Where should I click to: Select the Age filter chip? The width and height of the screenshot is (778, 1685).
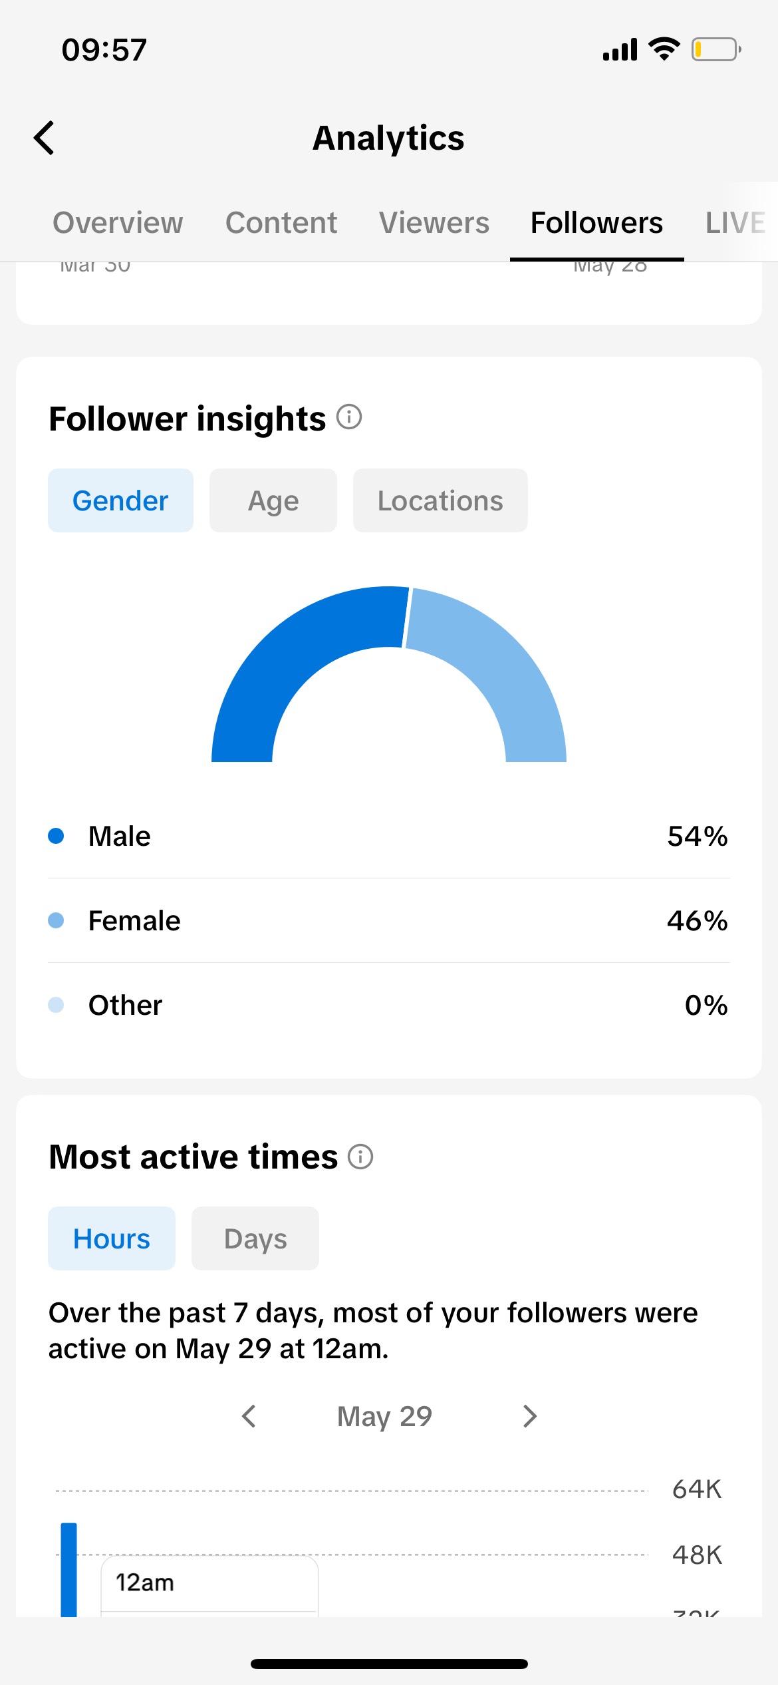(273, 500)
